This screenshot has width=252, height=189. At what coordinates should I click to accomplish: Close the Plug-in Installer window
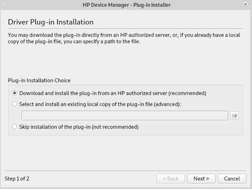(245, 4)
